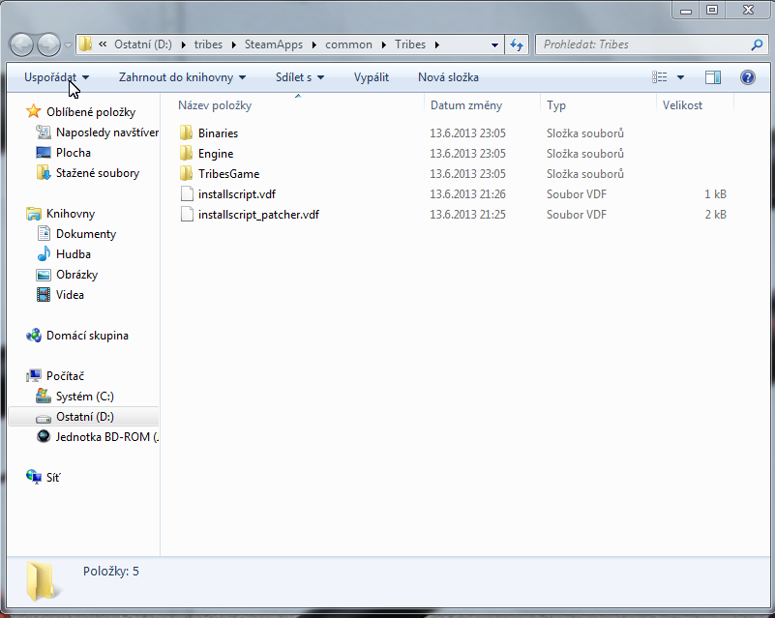
Task: Click 'Binaries' folder name
Action: [x=218, y=133]
